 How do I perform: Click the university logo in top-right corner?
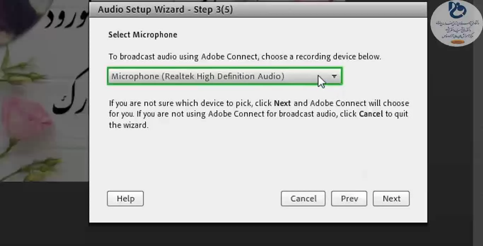(456, 23)
